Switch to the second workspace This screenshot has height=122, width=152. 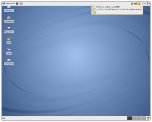pos(134,118)
